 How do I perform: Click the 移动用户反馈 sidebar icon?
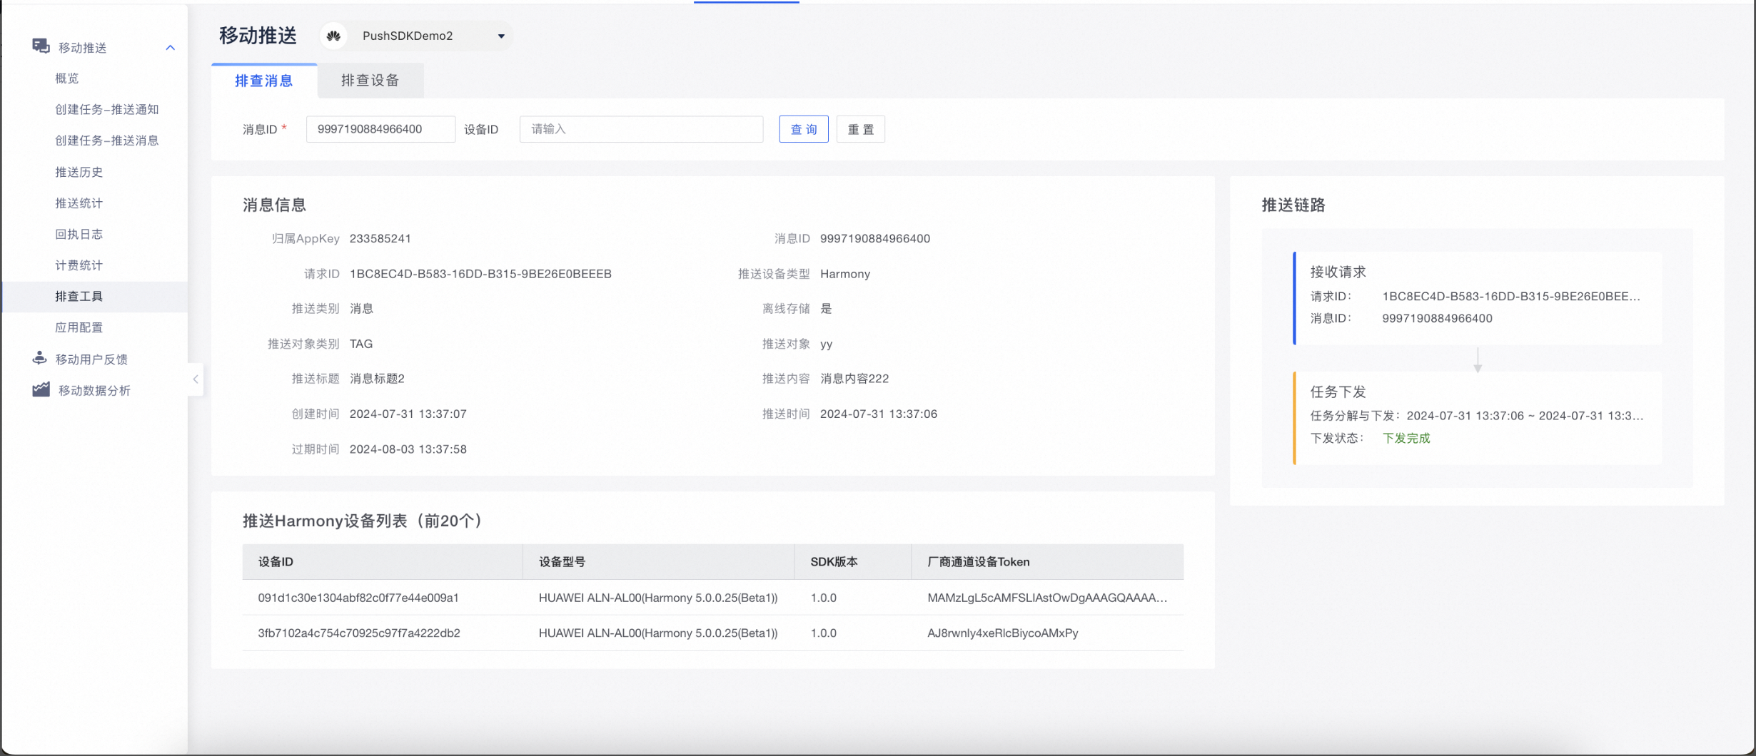pyautogui.click(x=40, y=358)
